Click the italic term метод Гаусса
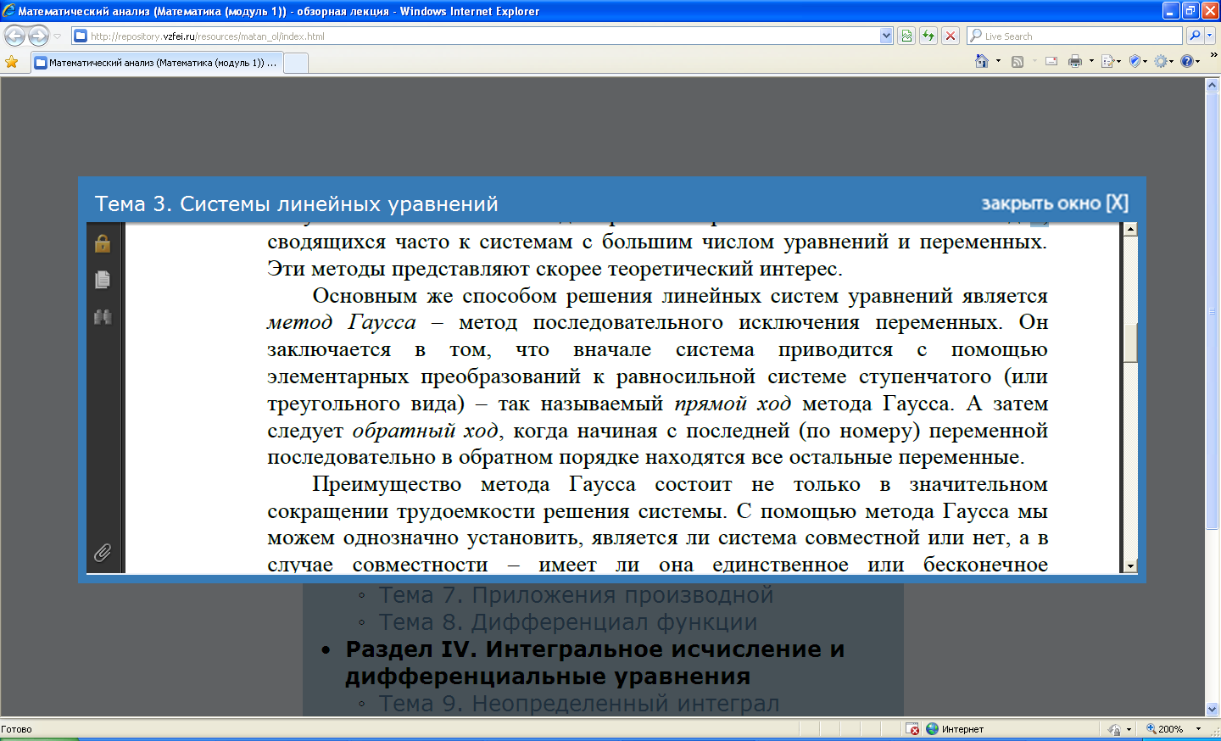Screen dimensions: 1221x741 click(342, 323)
